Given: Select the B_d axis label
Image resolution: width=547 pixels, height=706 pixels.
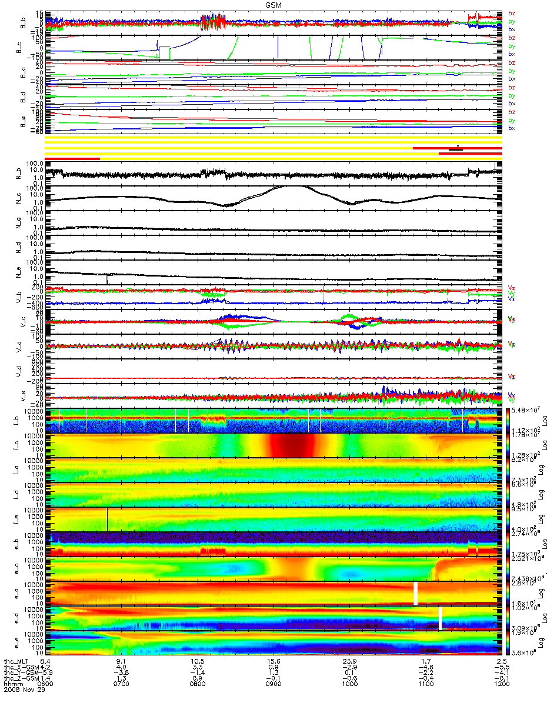Looking at the screenshot, I should 22,97.
